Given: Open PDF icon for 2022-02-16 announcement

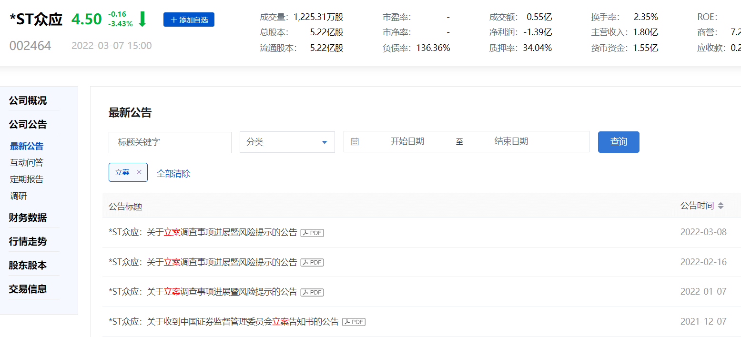Looking at the screenshot, I should 312,262.
